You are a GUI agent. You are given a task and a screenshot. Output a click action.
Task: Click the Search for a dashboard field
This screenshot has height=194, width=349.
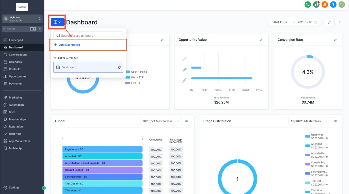[88, 35]
